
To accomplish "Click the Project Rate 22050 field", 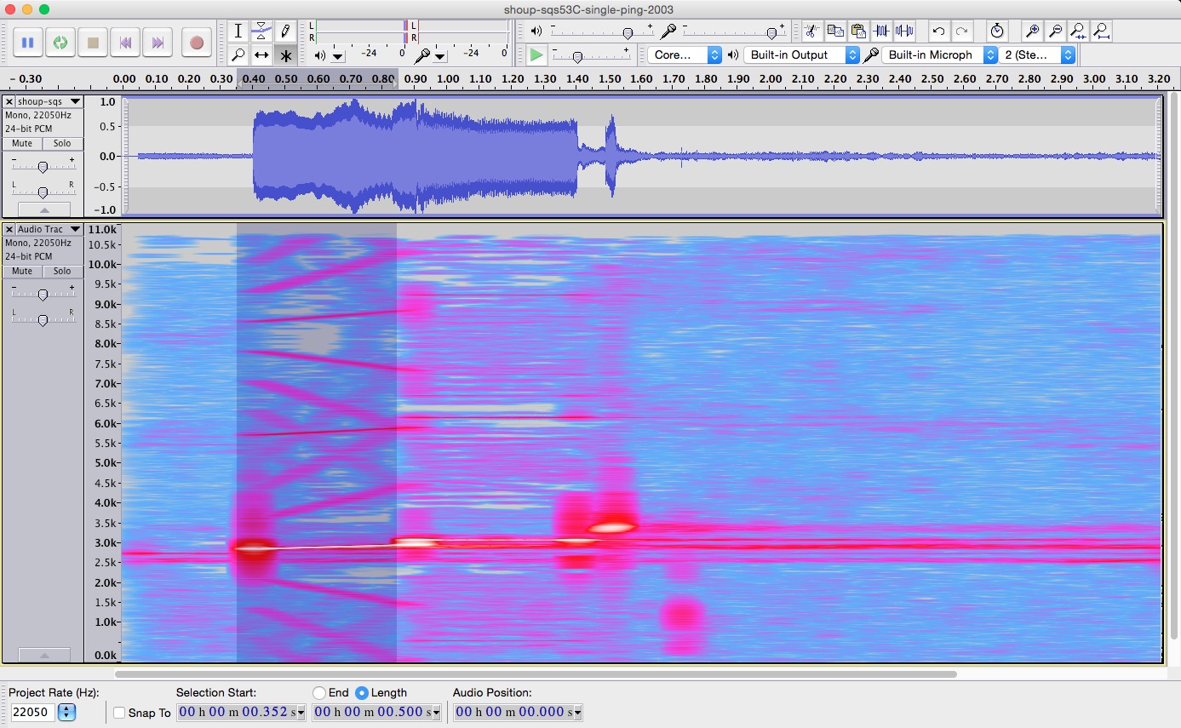I will click(33, 712).
